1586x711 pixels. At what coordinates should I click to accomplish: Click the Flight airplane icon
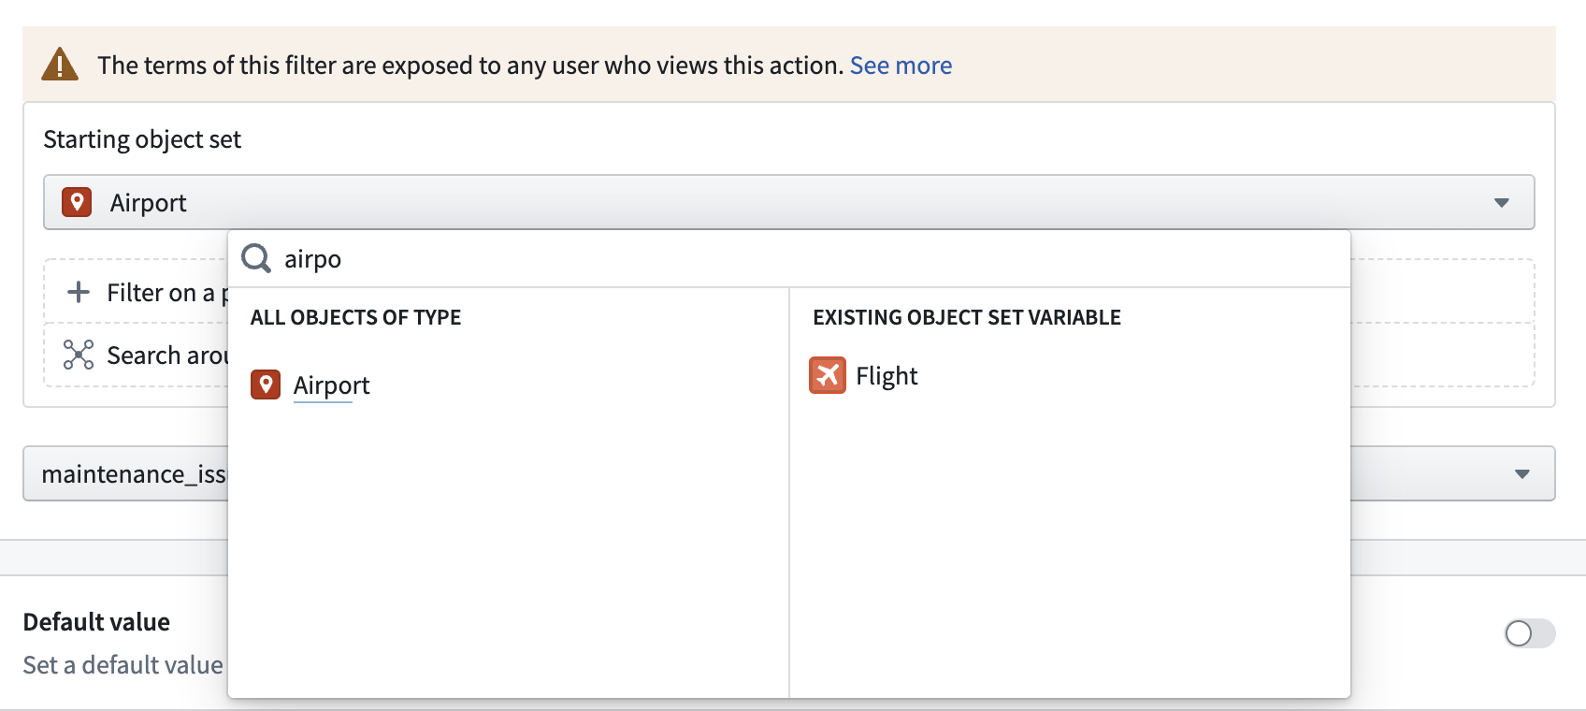[828, 375]
